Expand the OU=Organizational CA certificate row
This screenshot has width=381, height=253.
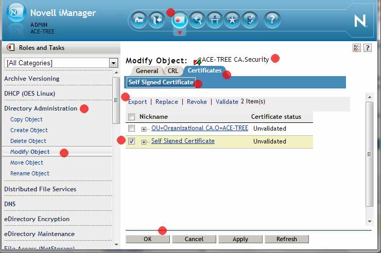144,129
